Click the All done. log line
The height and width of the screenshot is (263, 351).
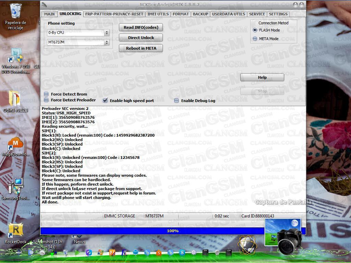tap(50, 202)
